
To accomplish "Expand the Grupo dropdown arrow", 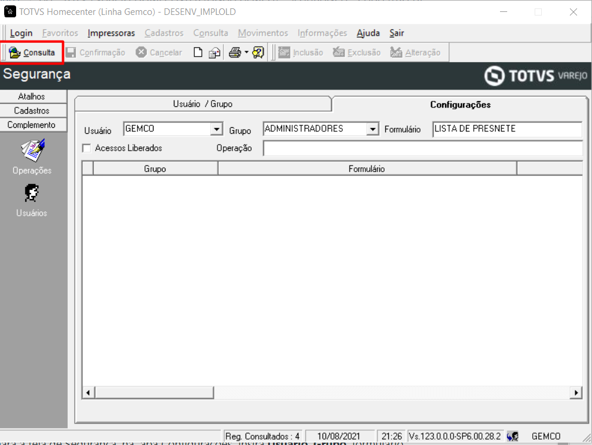I will [372, 129].
